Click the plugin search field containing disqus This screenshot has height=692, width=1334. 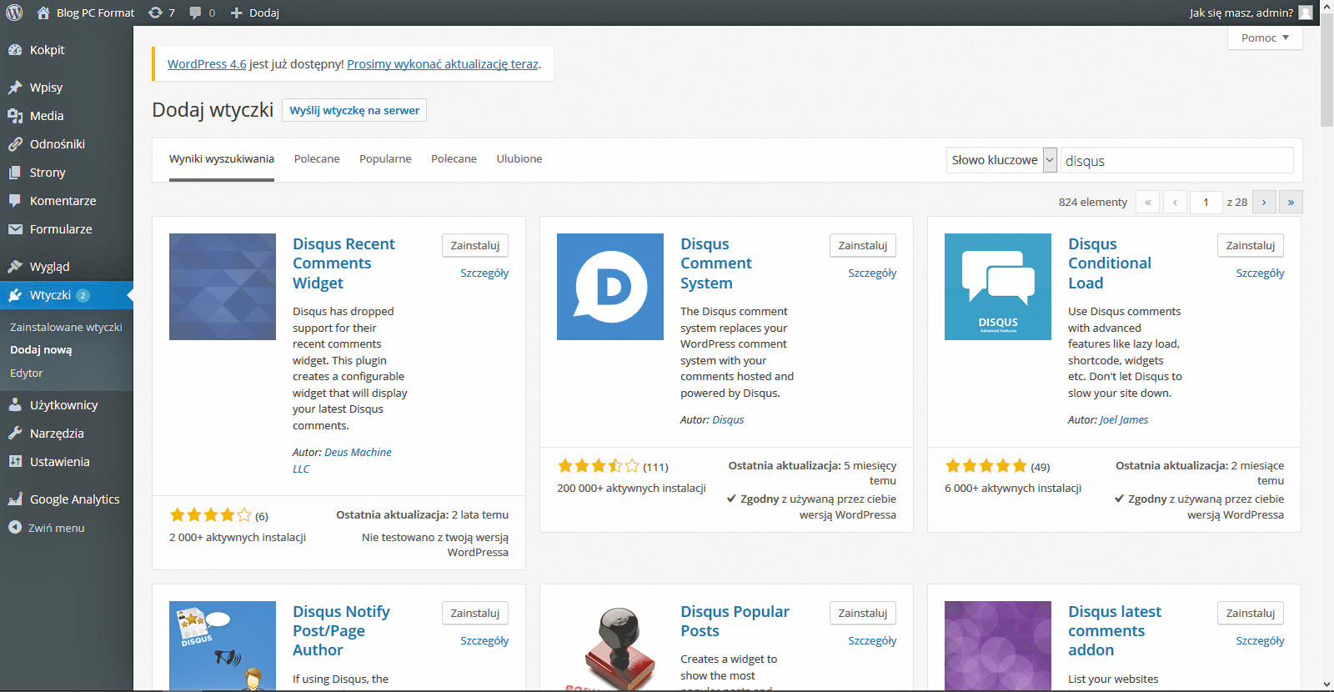pyautogui.click(x=1176, y=161)
